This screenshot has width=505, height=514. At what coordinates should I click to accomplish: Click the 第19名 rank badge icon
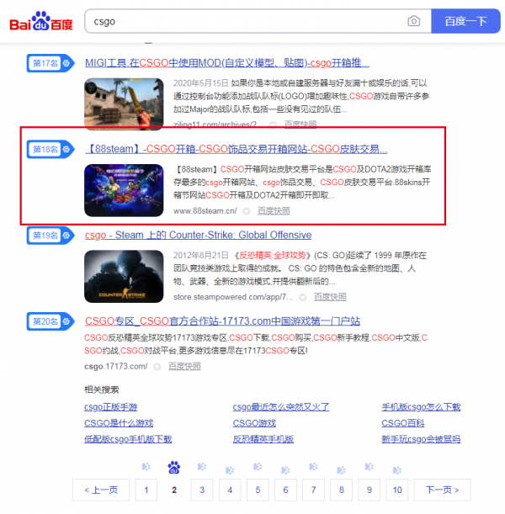[50, 235]
